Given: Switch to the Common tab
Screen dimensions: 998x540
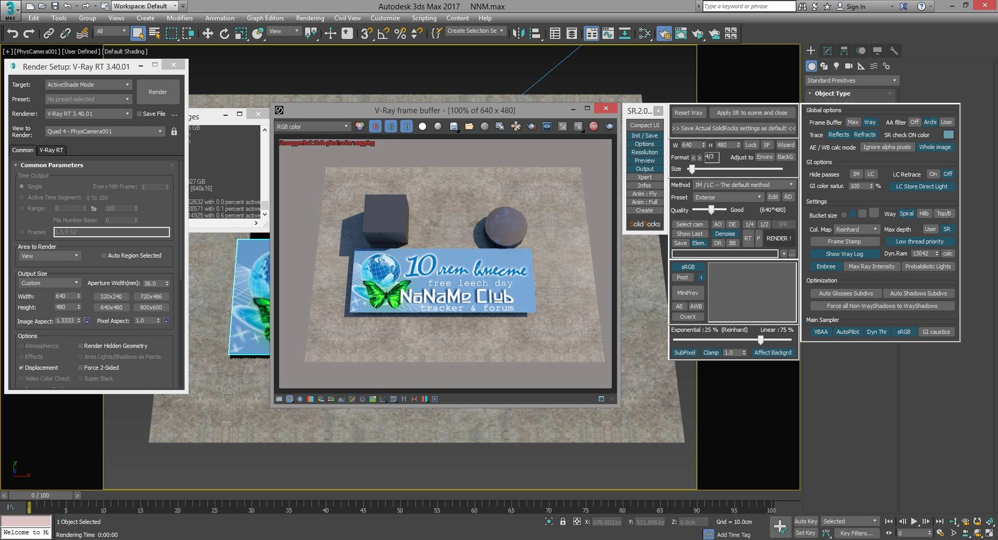Looking at the screenshot, I should (23, 150).
